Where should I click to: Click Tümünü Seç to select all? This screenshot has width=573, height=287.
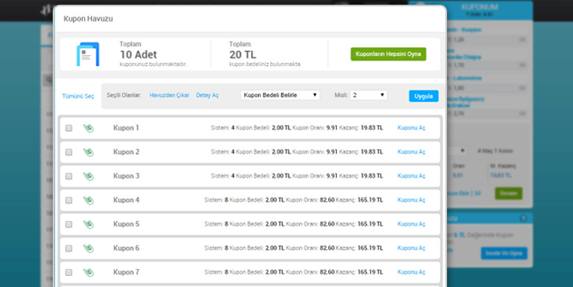pyautogui.click(x=78, y=96)
